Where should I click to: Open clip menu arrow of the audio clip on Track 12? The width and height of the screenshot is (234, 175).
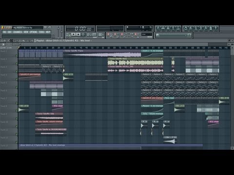point(164,137)
